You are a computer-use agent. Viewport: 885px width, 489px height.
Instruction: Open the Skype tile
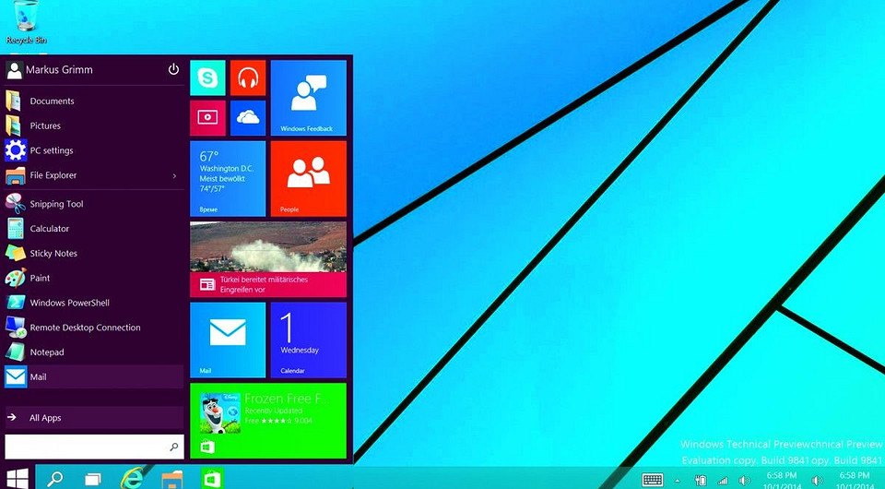pyautogui.click(x=207, y=78)
